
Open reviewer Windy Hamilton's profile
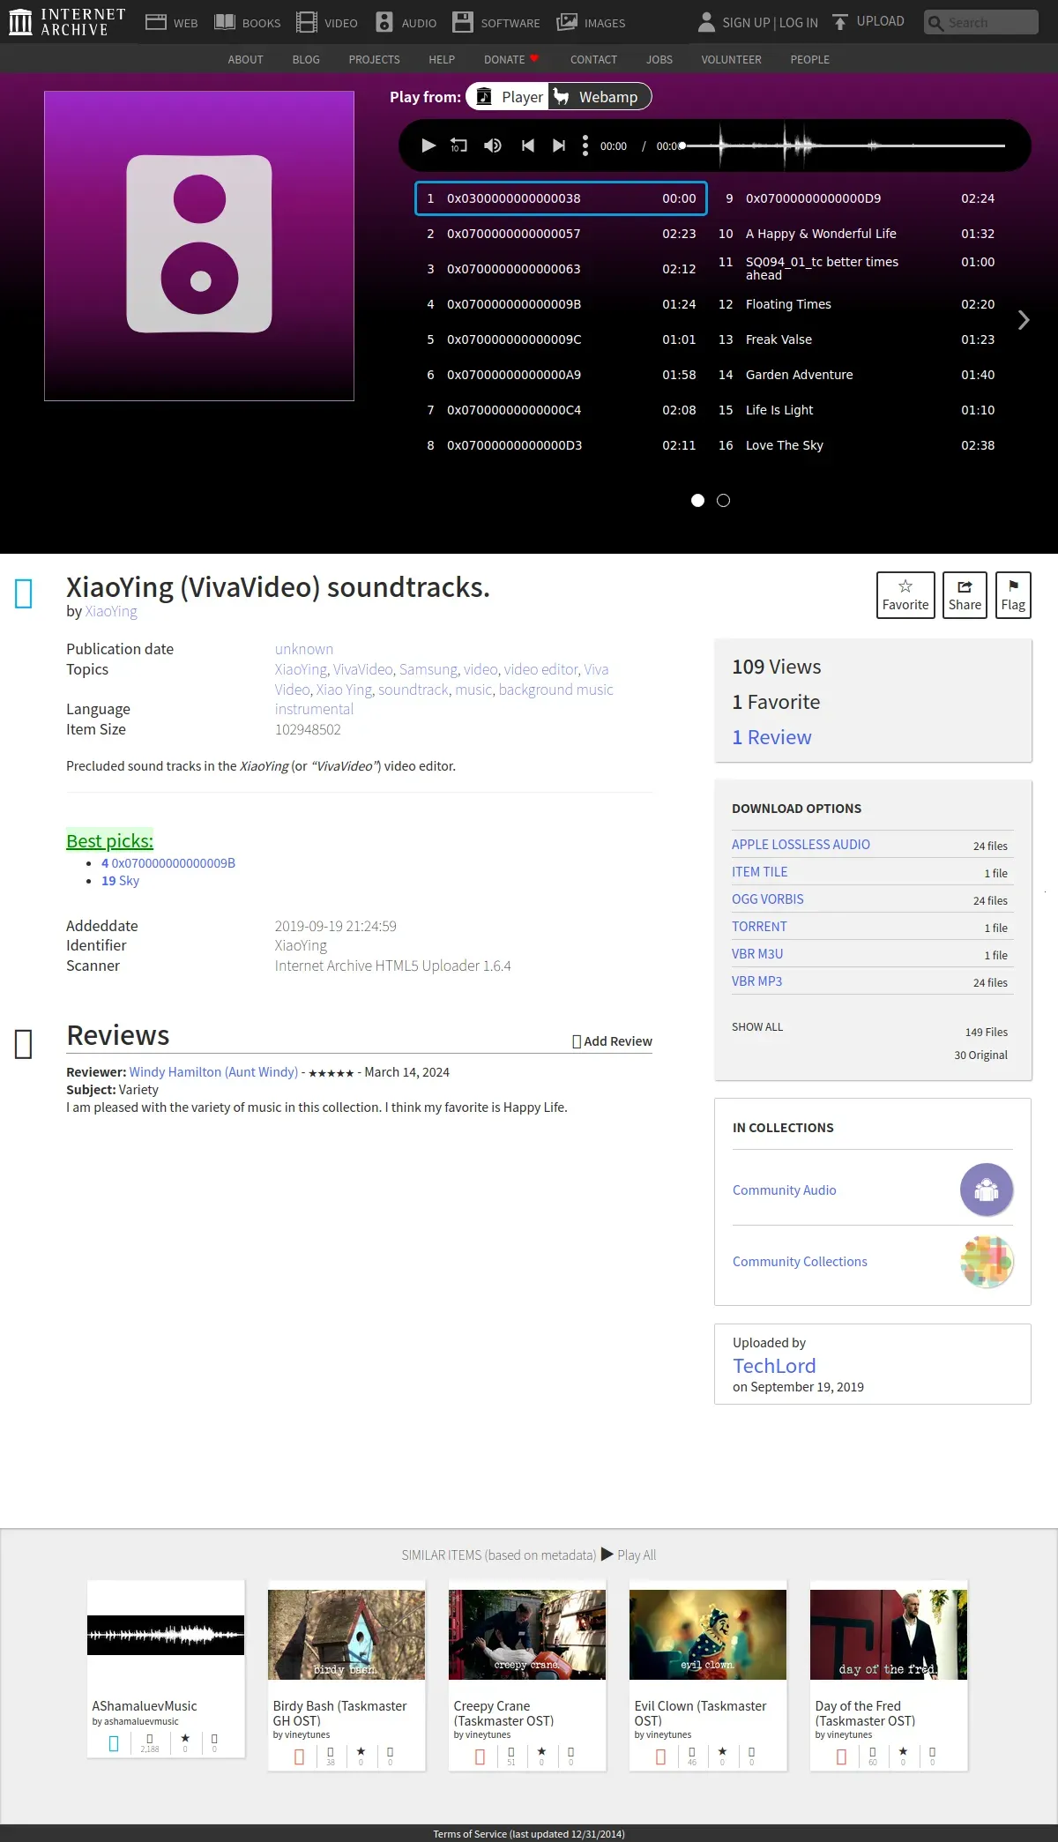(x=213, y=1072)
